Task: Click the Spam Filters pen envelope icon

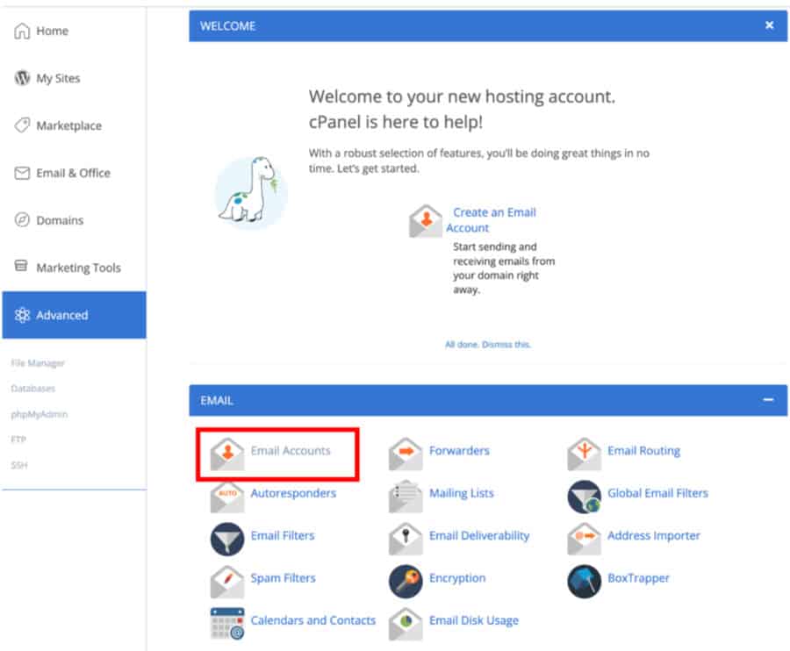Action: click(227, 582)
